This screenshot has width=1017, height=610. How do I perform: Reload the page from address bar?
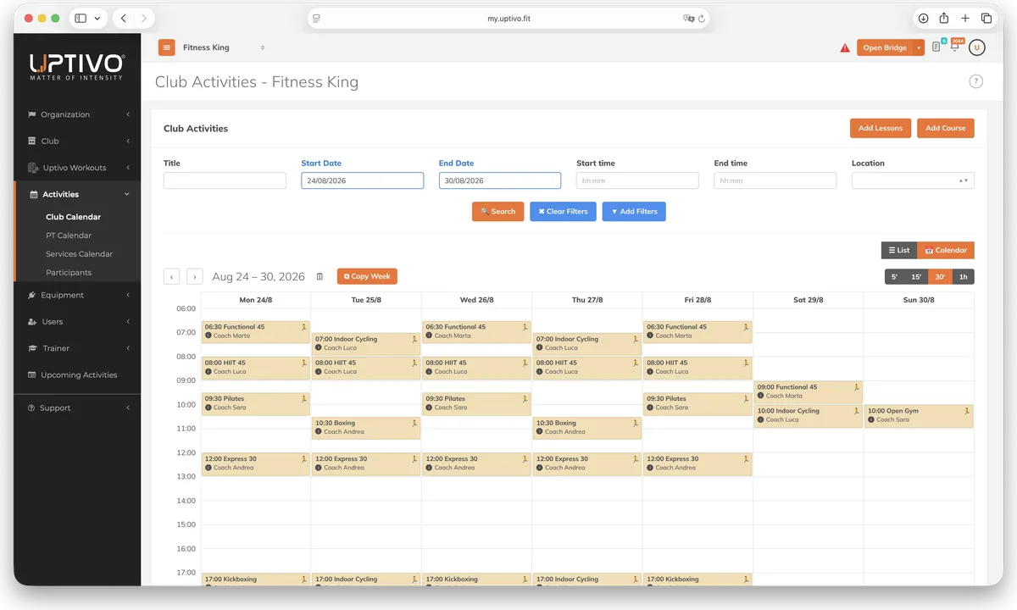[x=702, y=18]
